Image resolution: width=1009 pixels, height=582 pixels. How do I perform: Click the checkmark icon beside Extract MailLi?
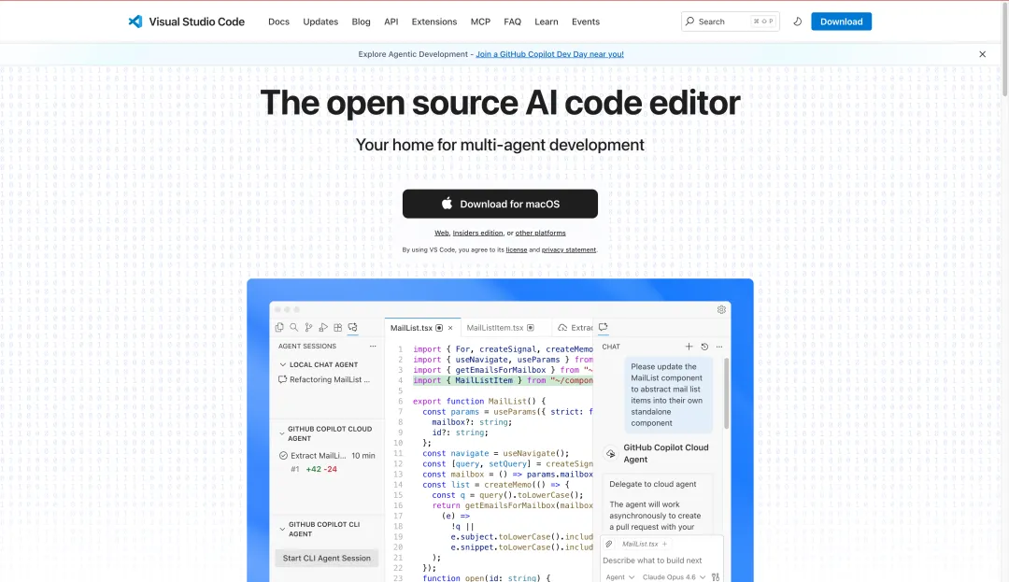point(283,455)
